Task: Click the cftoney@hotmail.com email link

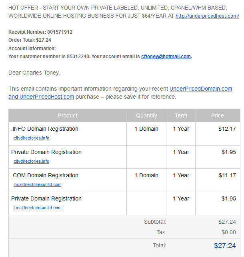Action: pyautogui.click(x=166, y=57)
